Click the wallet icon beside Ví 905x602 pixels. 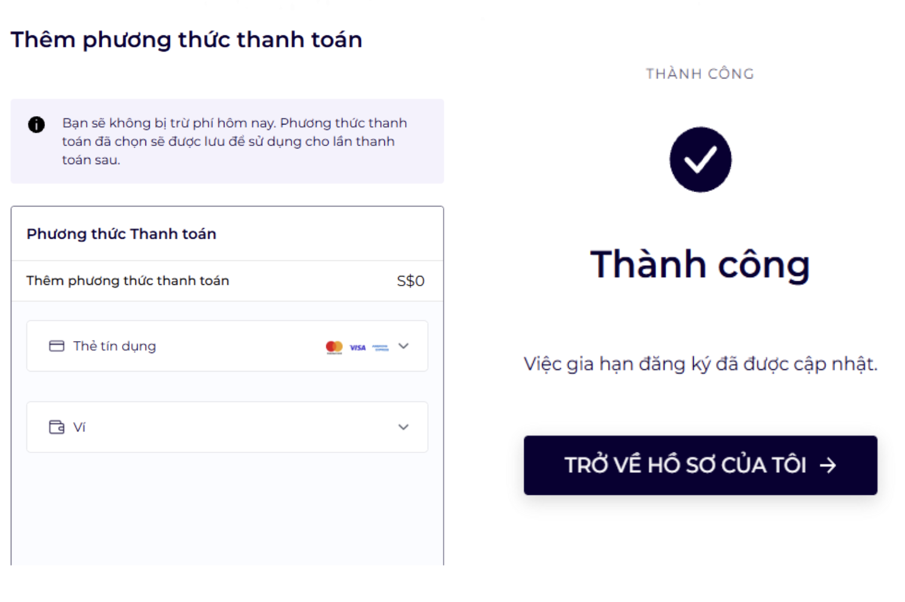click(57, 427)
